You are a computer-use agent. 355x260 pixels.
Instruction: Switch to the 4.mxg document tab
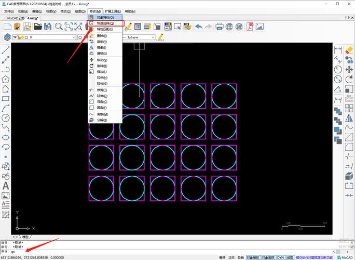pyautogui.click(x=32, y=18)
